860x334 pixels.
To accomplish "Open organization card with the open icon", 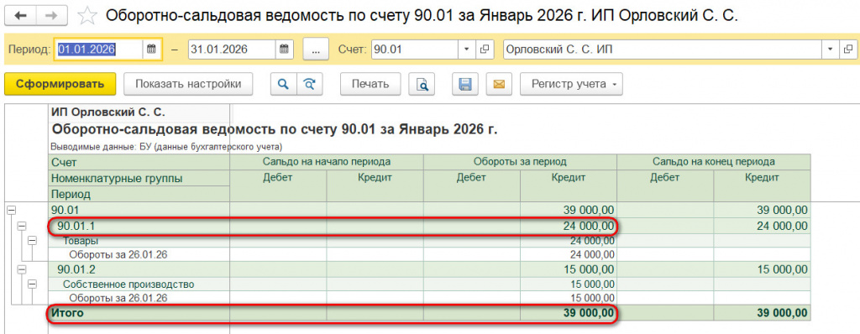I will (x=848, y=50).
